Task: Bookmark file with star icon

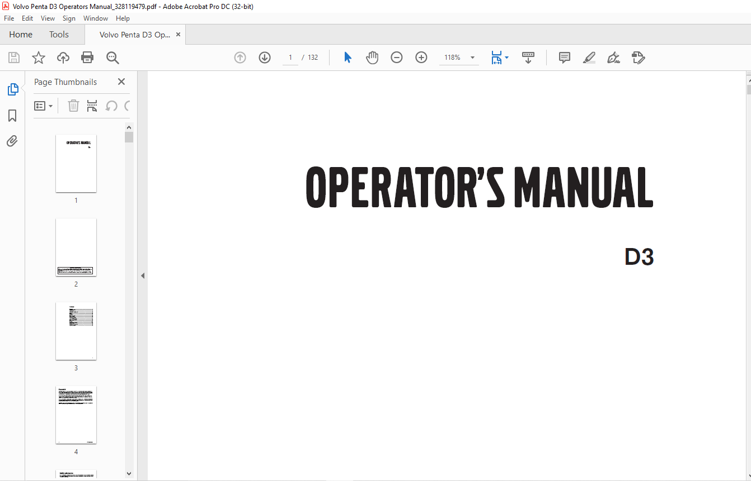Action: pos(38,58)
